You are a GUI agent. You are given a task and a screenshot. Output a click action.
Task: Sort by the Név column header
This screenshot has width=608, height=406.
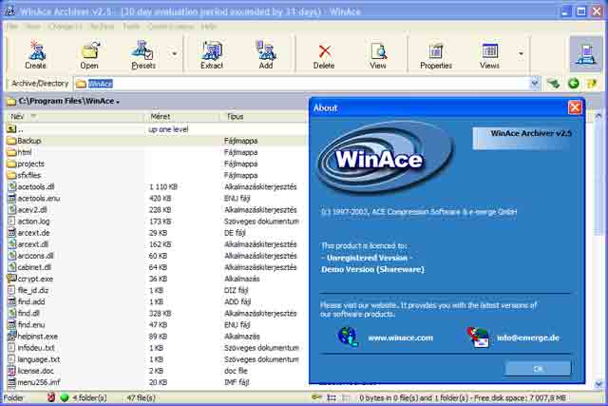(74, 116)
